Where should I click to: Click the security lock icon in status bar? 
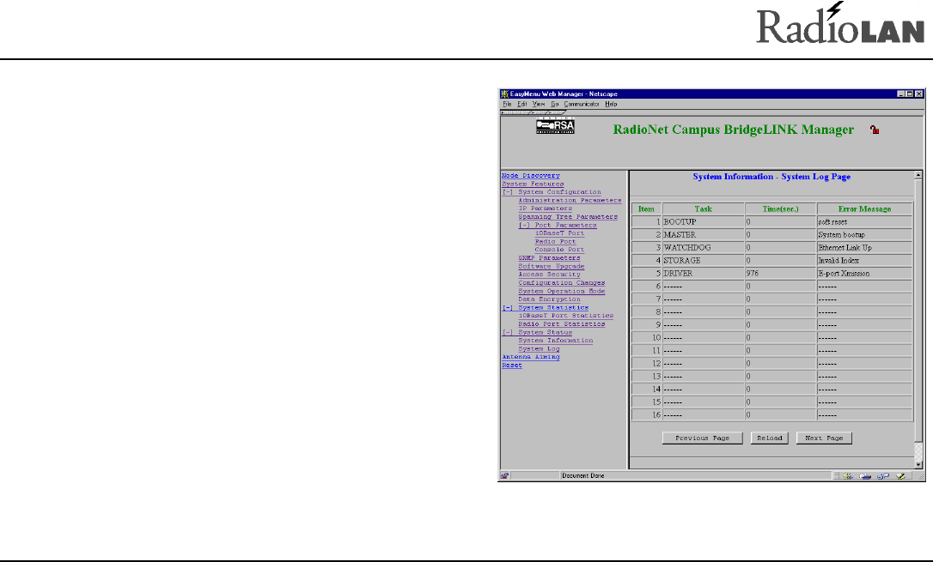click(504, 476)
